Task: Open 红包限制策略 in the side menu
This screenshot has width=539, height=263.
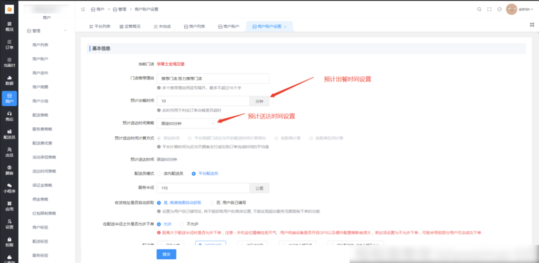Action: tap(44, 213)
